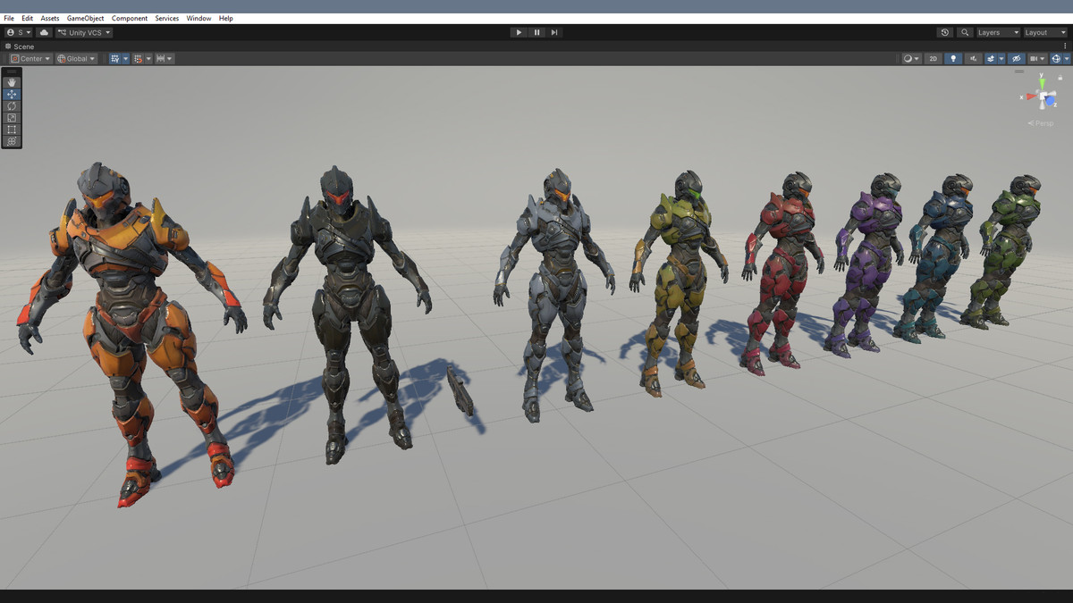Select the Move tool
Image resolution: width=1073 pixels, height=603 pixels.
pyautogui.click(x=12, y=94)
